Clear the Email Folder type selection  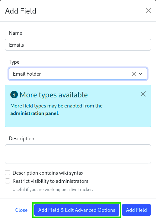pyautogui.click(x=134, y=74)
